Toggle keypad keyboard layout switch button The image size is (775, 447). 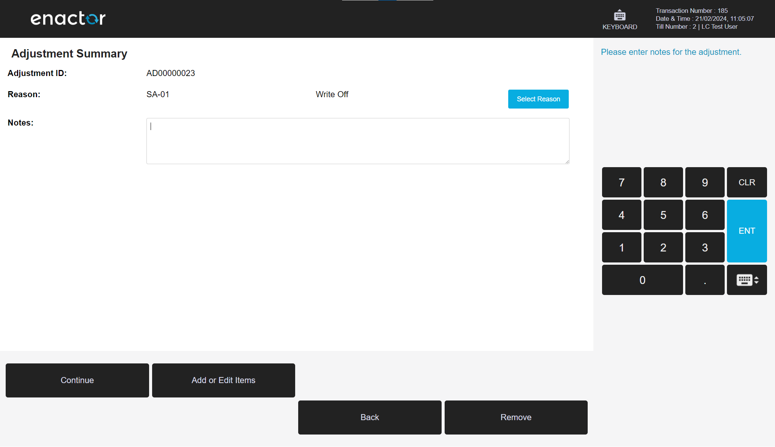coord(747,280)
